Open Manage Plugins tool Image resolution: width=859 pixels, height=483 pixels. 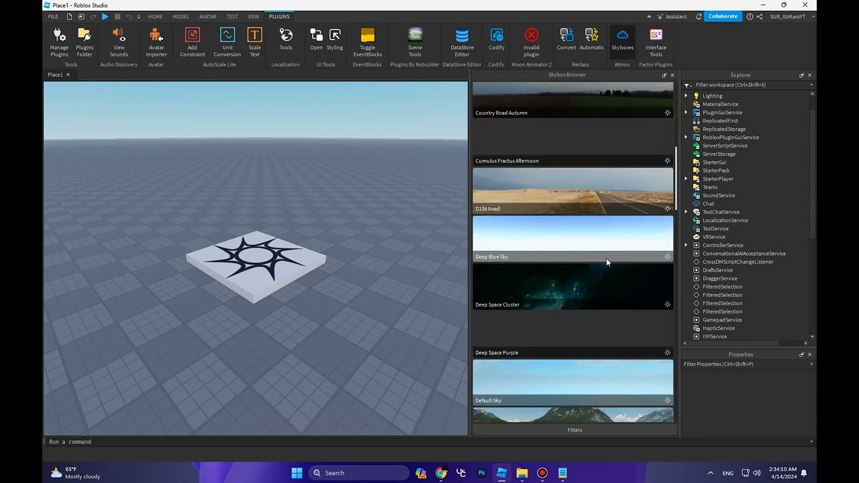(x=59, y=42)
